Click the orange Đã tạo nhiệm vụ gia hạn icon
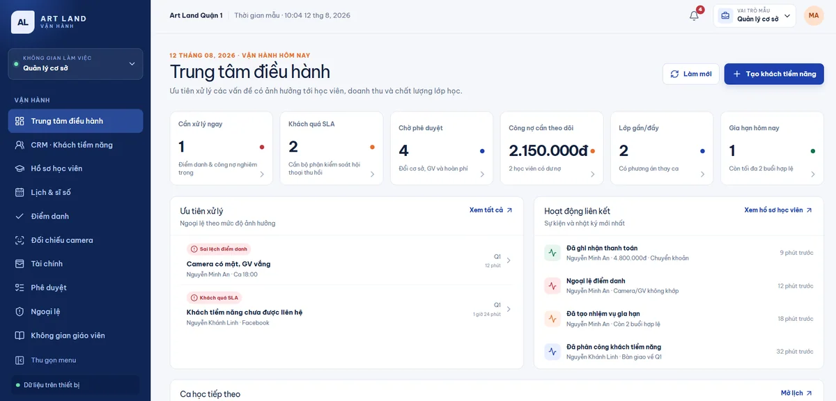Viewport: 836px width, 401px height. coord(552,319)
